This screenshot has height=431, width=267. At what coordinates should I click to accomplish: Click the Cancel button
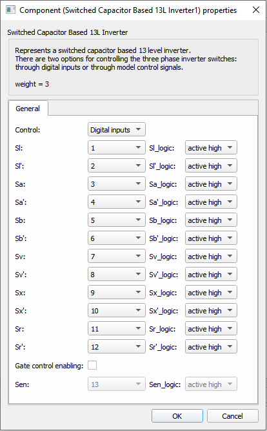pos(232,416)
